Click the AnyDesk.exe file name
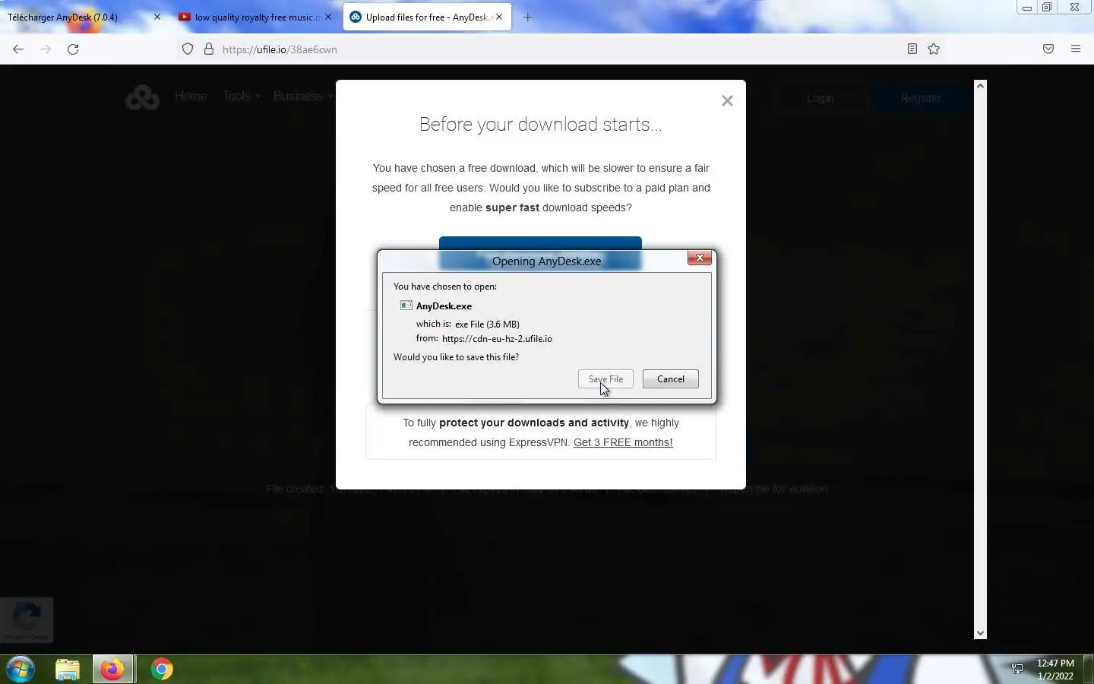The image size is (1094, 684). 444,306
